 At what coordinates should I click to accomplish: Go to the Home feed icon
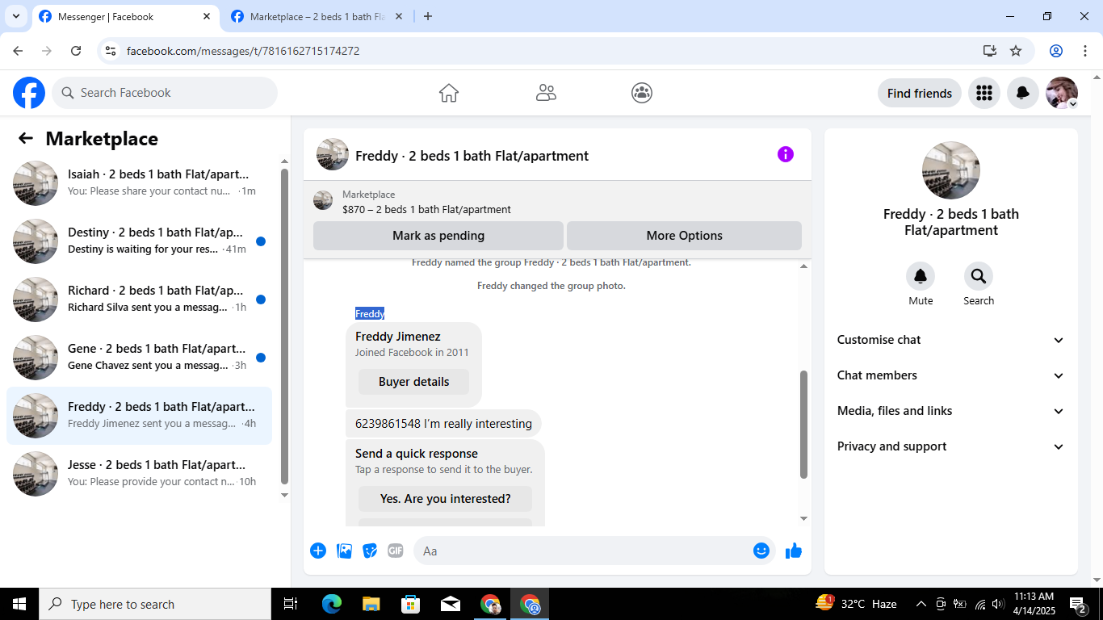click(449, 93)
